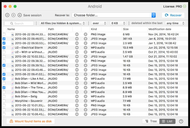Screen dimensions: 190x128
Task: Select the Nov 24, 2014, 16:42:24 date
Action: 163,34
